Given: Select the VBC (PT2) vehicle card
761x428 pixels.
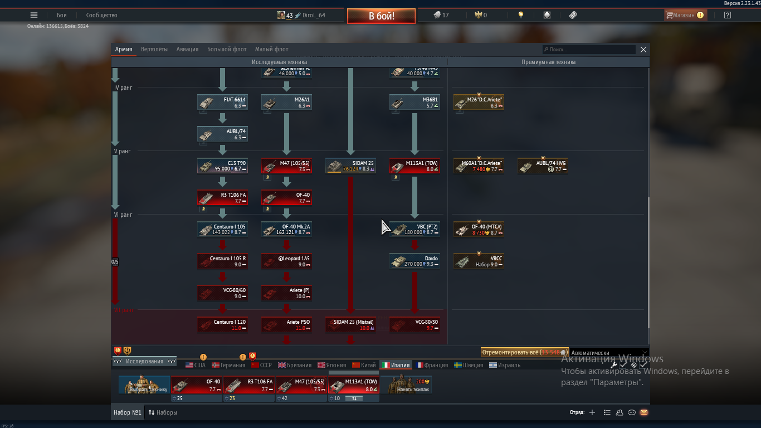Looking at the screenshot, I should pyautogui.click(x=414, y=230).
